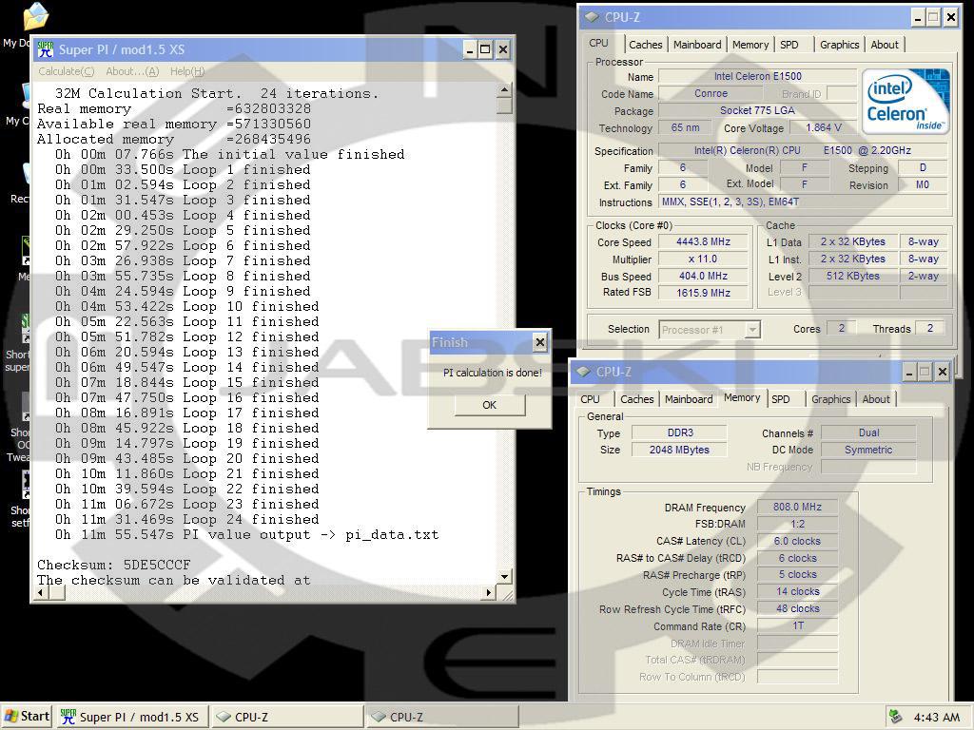The width and height of the screenshot is (974, 730).
Task: Click the pi_data.txt output line
Action: [246, 534]
